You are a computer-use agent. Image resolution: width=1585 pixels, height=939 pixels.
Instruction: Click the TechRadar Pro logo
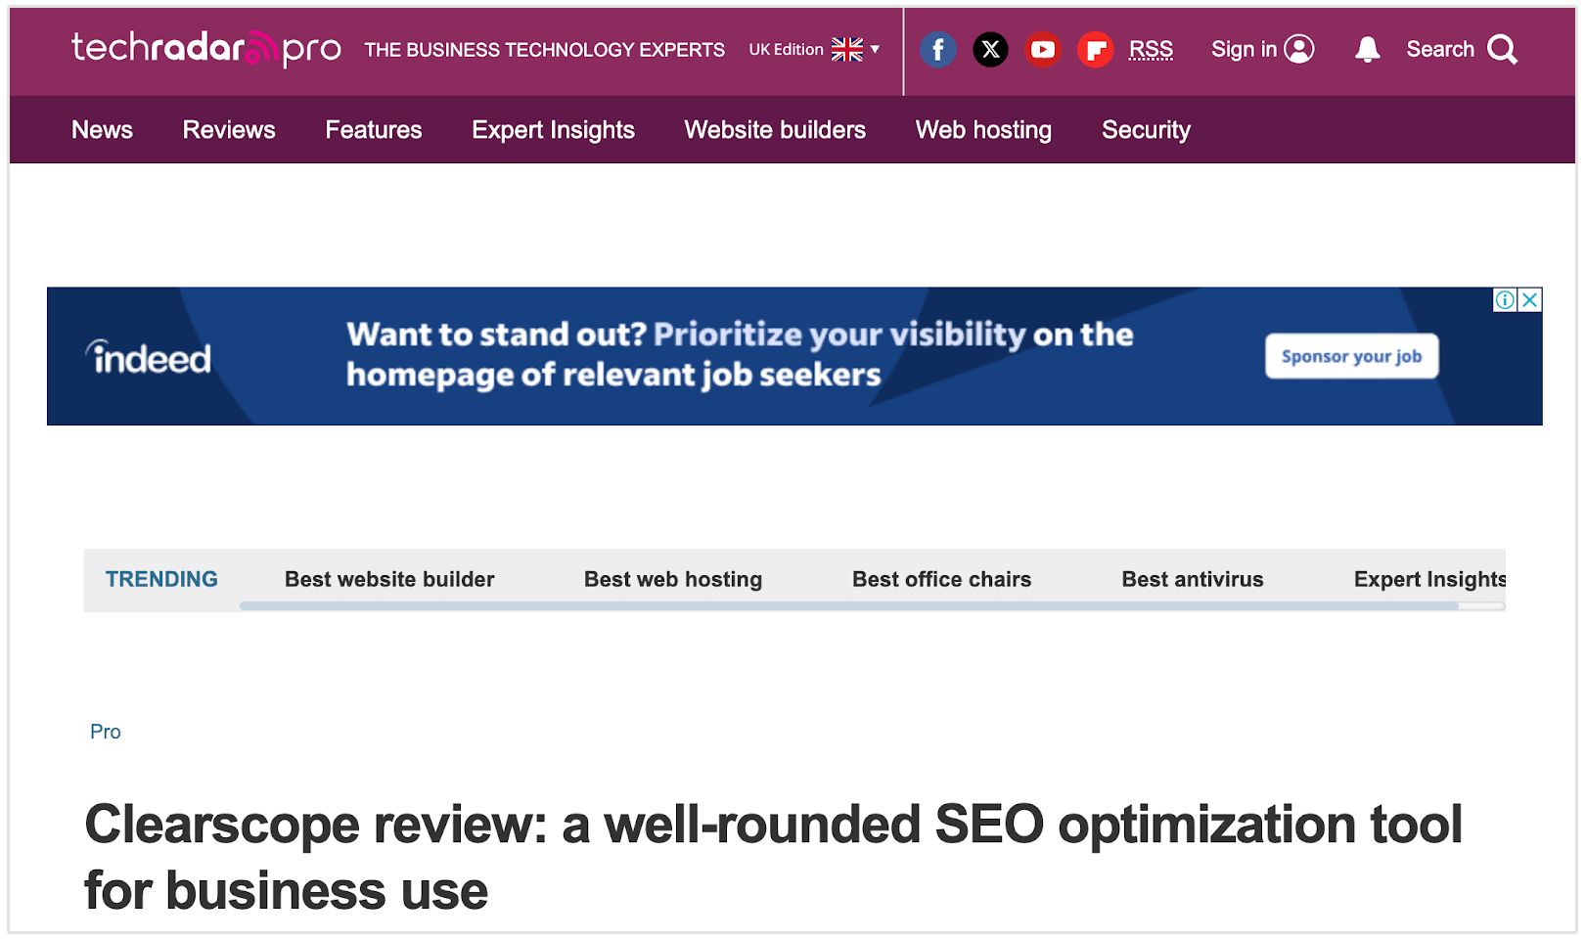coord(205,49)
